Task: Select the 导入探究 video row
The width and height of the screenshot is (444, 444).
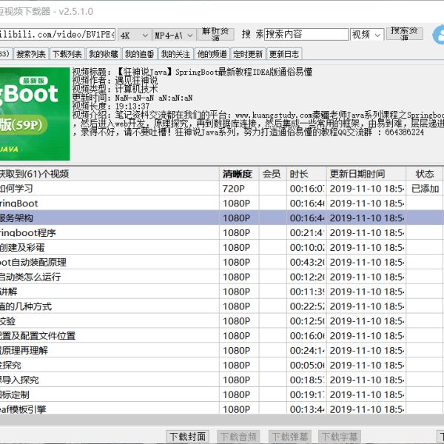Action: [x=221, y=380]
